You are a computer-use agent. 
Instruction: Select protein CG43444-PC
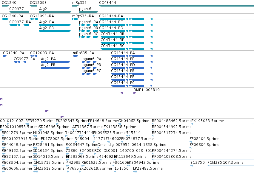(x=123, y=83)
